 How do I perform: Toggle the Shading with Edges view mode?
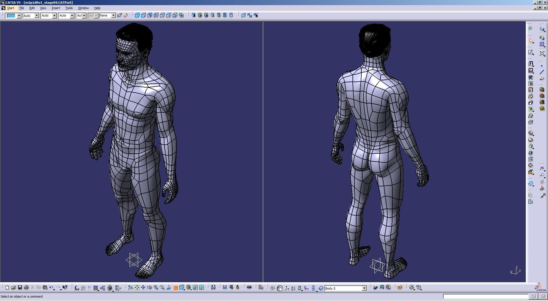pyautogui.click(x=200, y=15)
